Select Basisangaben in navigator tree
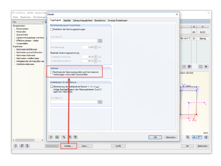The width and height of the screenshot is (221, 166). pyautogui.click(x=22, y=29)
